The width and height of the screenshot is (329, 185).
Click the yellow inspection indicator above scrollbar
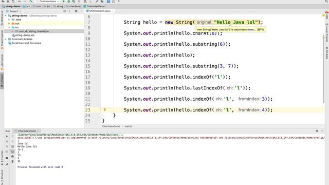tap(323, 15)
